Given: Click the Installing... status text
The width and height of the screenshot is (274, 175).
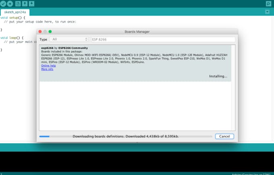Looking at the screenshot, I should (218, 76).
